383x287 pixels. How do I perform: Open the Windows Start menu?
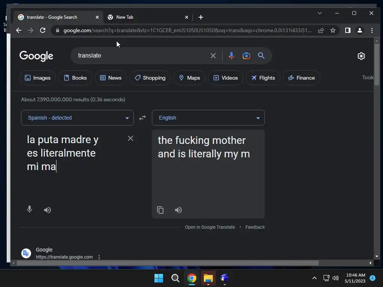click(x=159, y=278)
